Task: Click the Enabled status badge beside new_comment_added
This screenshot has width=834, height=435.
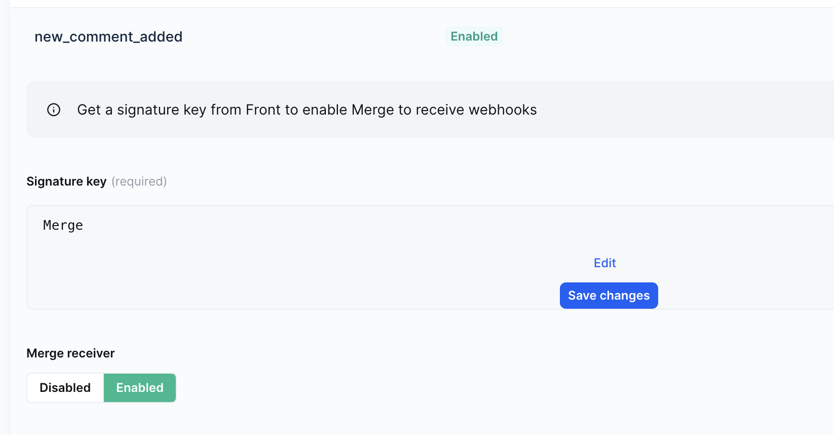Action: click(474, 37)
